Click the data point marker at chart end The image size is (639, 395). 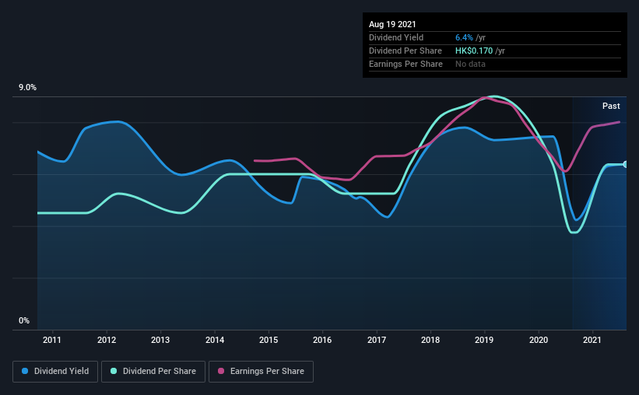[626, 165]
